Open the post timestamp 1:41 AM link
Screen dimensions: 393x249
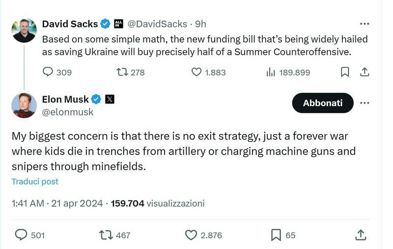28,203
